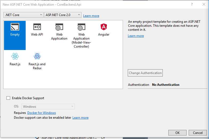Screen dimensions: 209x139
Task: Click the Change Authentication button
Action: point(145,73)
